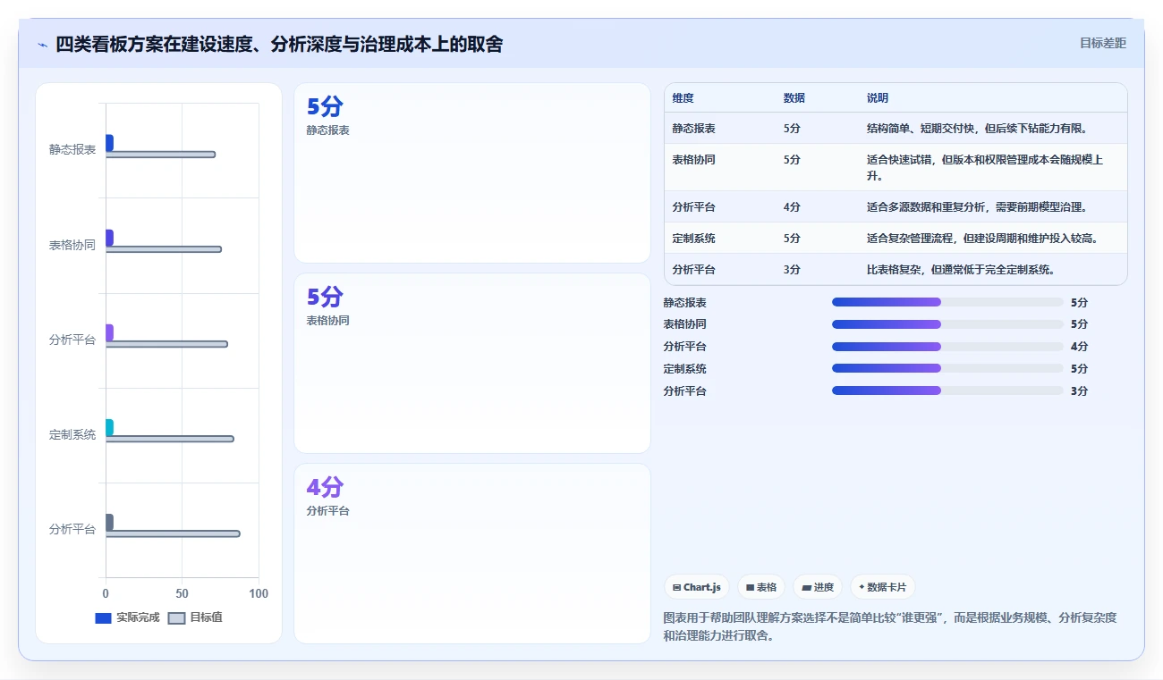Select the 进度 chip
Viewport: 1163px width, 680px height.
[x=818, y=587]
